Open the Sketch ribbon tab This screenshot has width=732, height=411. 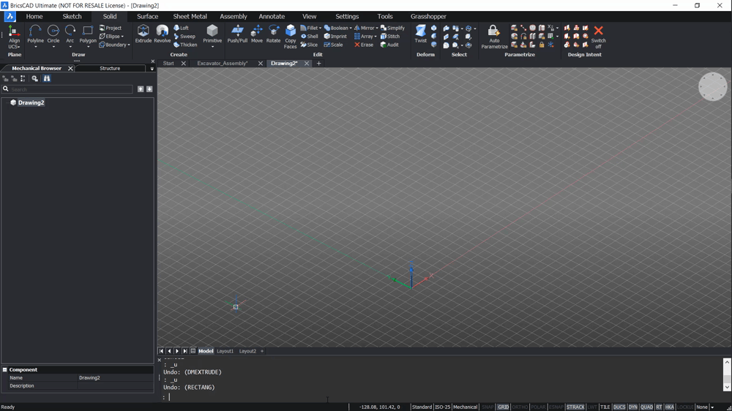(x=72, y=16)
